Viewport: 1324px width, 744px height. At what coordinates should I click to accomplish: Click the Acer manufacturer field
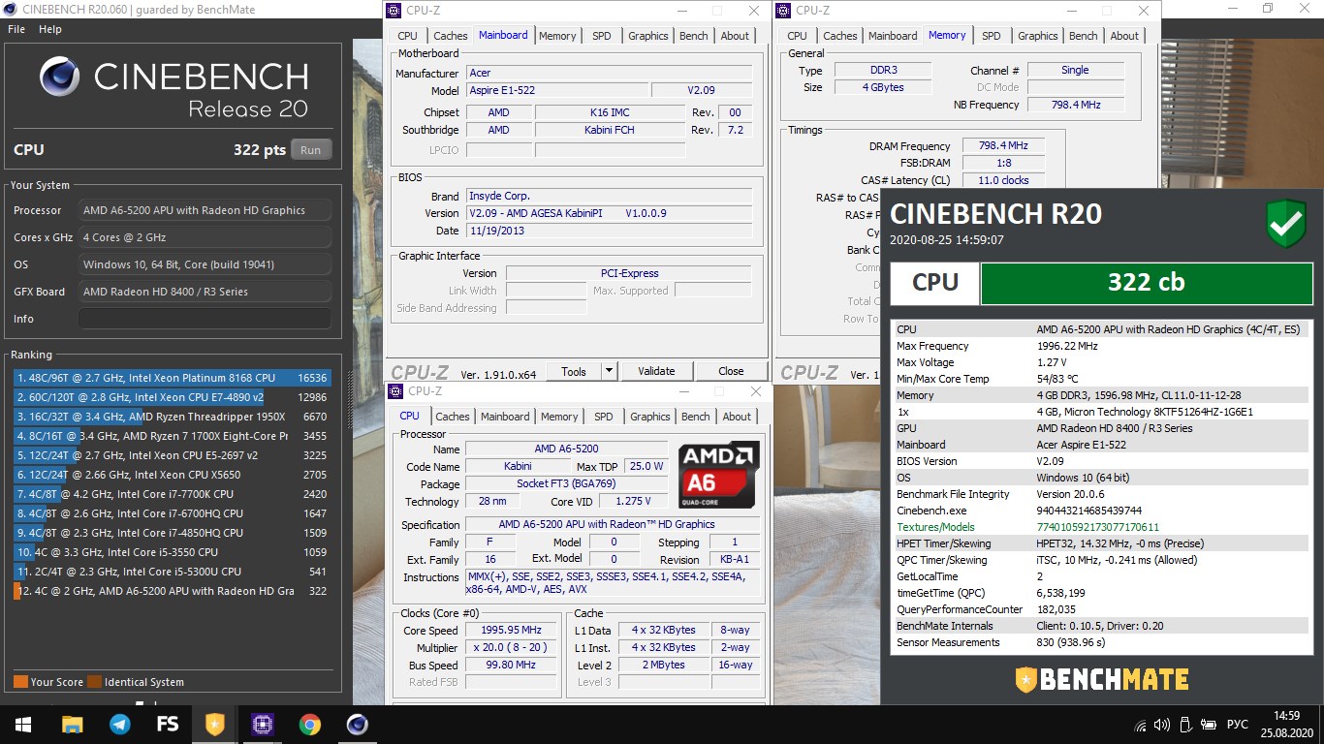click(x=609, y=73)
